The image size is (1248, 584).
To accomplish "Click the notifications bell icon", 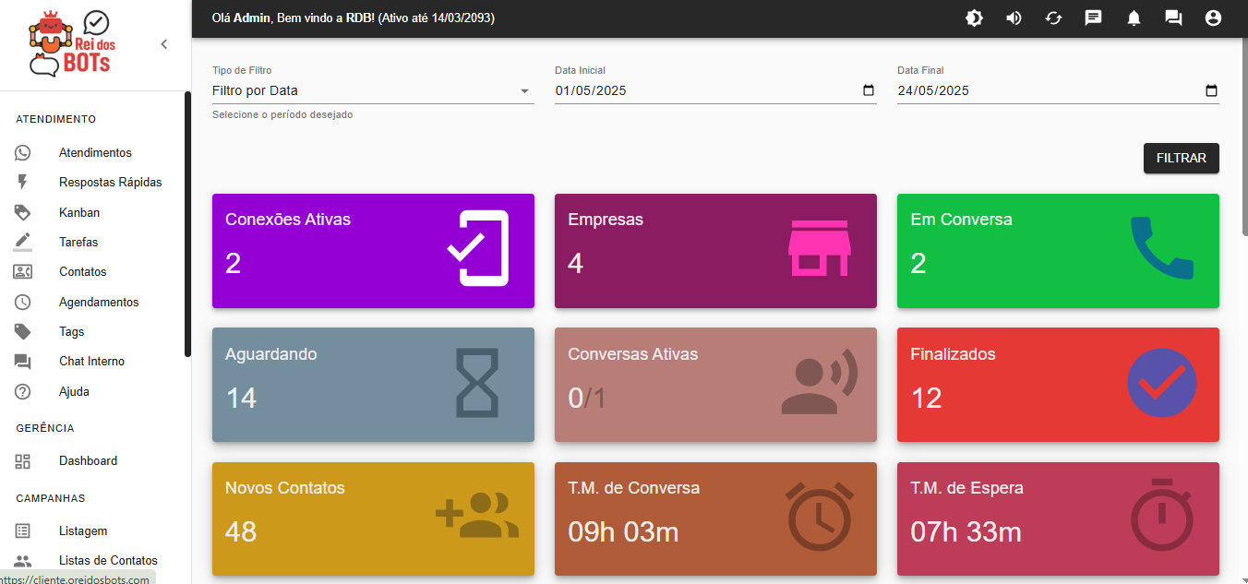I will [x=1133, y=18].
